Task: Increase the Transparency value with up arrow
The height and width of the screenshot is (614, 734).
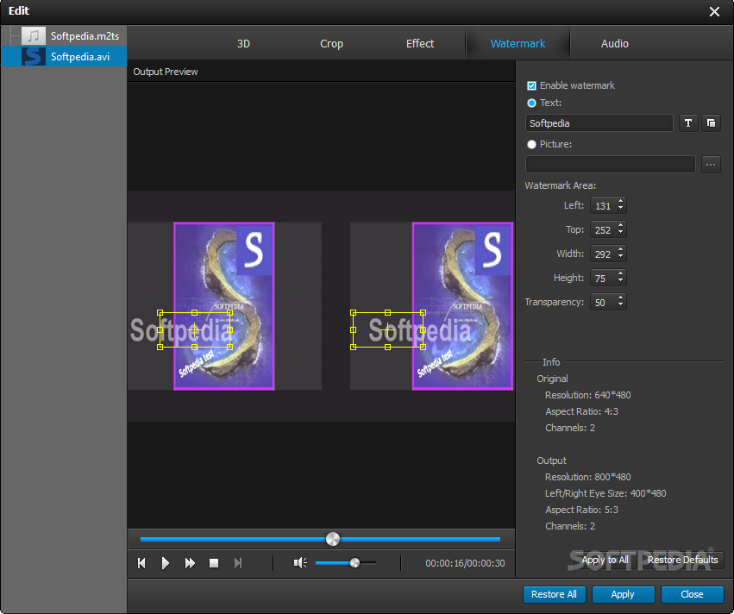Action: pos(621,298)
